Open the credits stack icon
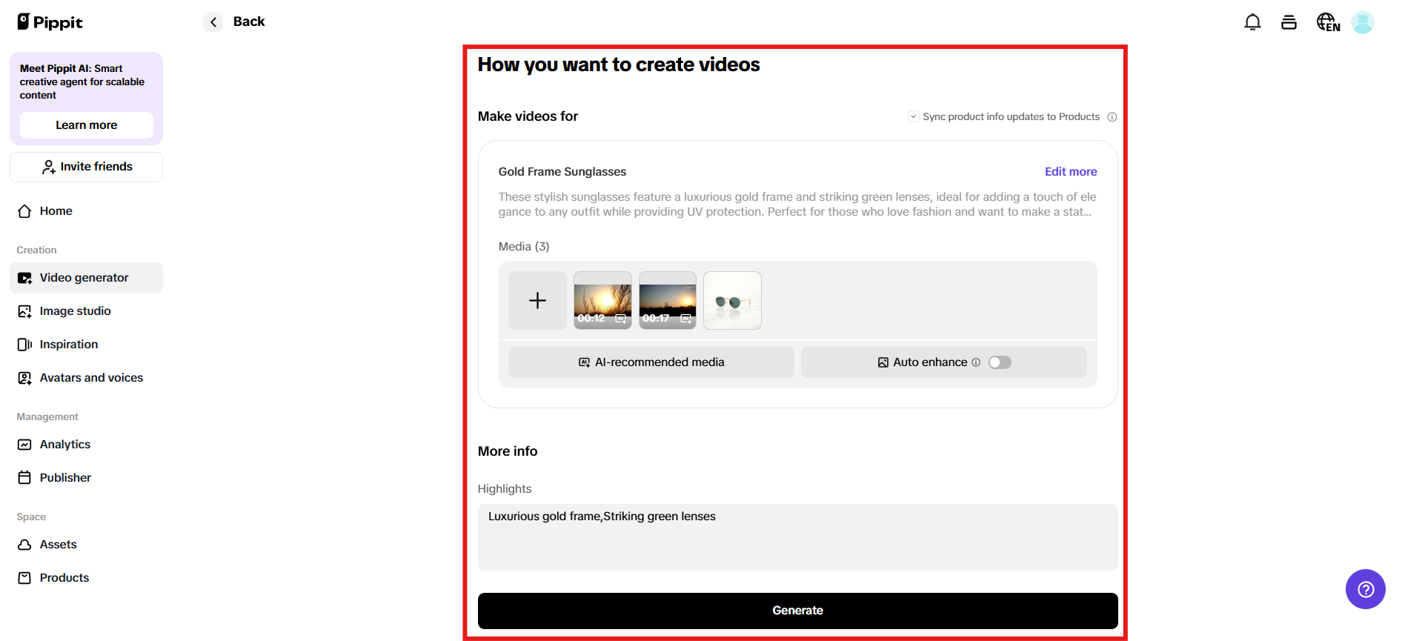 [1289, 22]
